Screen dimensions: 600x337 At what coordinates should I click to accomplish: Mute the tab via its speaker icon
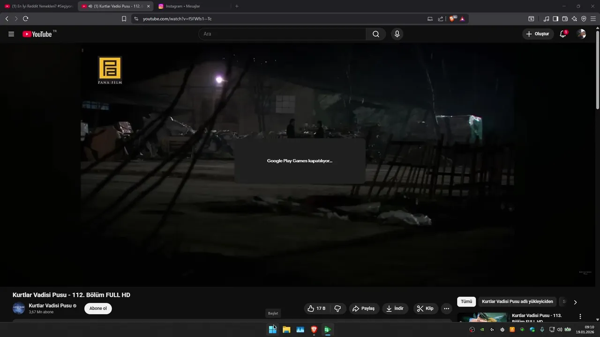point(90,6)
